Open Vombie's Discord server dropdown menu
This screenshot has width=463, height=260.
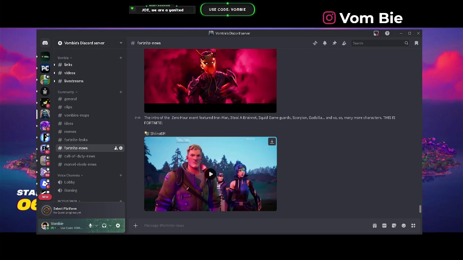(121, 43)
